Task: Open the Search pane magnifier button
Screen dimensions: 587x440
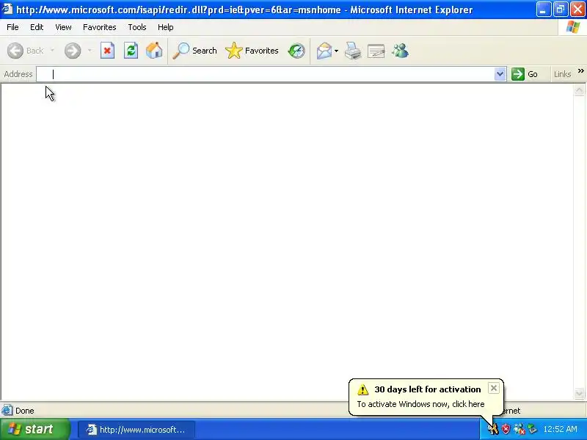Action: click(x=194, y=51)
